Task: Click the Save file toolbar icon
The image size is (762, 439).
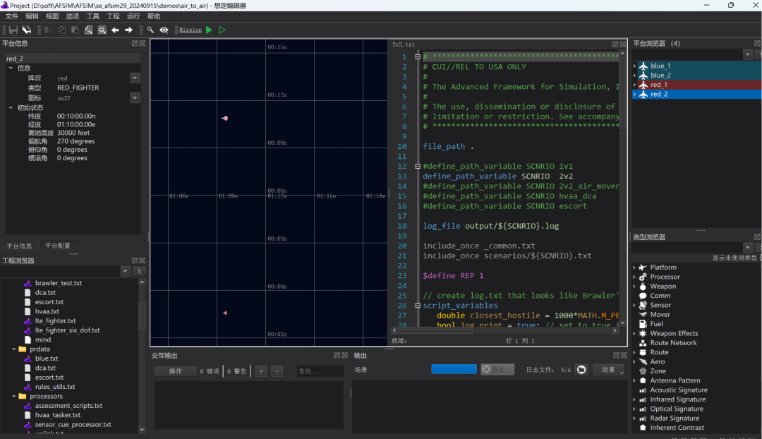Action: (x=13, y=30)
